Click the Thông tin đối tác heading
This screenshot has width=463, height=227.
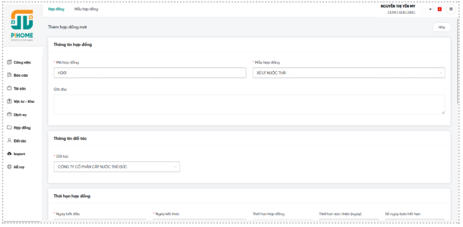coord(70,138)
